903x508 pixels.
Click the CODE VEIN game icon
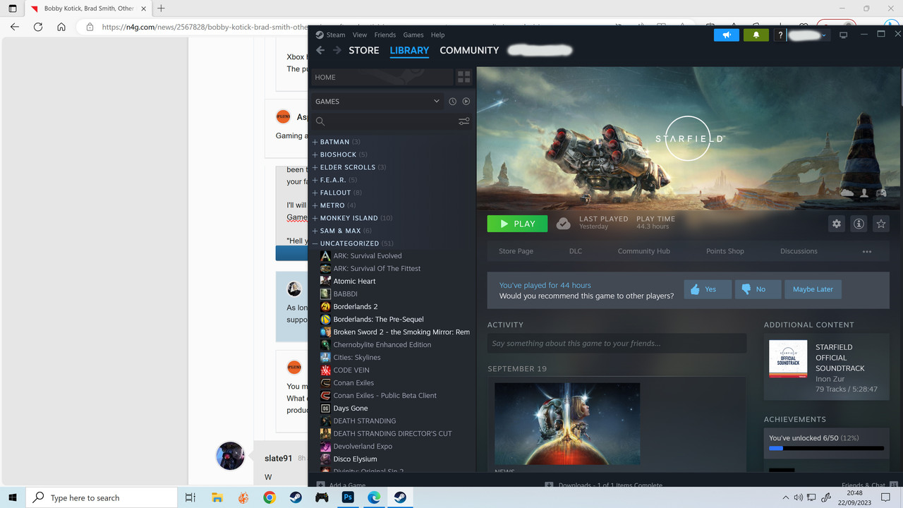325,370
